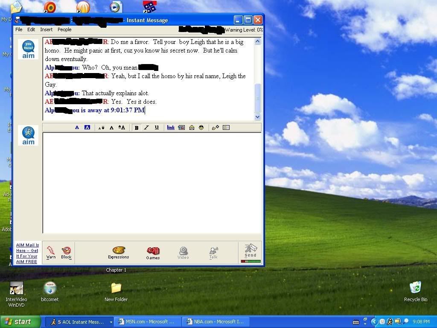Click the decrease font size icon
This screenshot has height=328, width=437.
[x=101, y=128]
